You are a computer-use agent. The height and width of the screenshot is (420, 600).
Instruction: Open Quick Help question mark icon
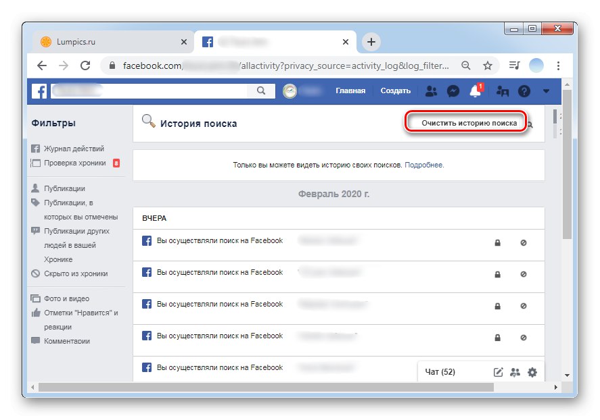[x=524, y=91]
